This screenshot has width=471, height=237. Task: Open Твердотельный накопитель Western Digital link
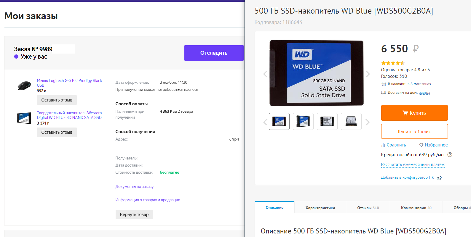[69, 115]
